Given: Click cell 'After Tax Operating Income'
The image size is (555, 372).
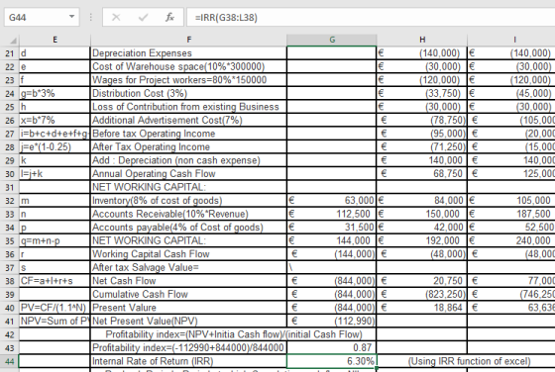Looking at the screenshot, I should (x=188, y=147).
